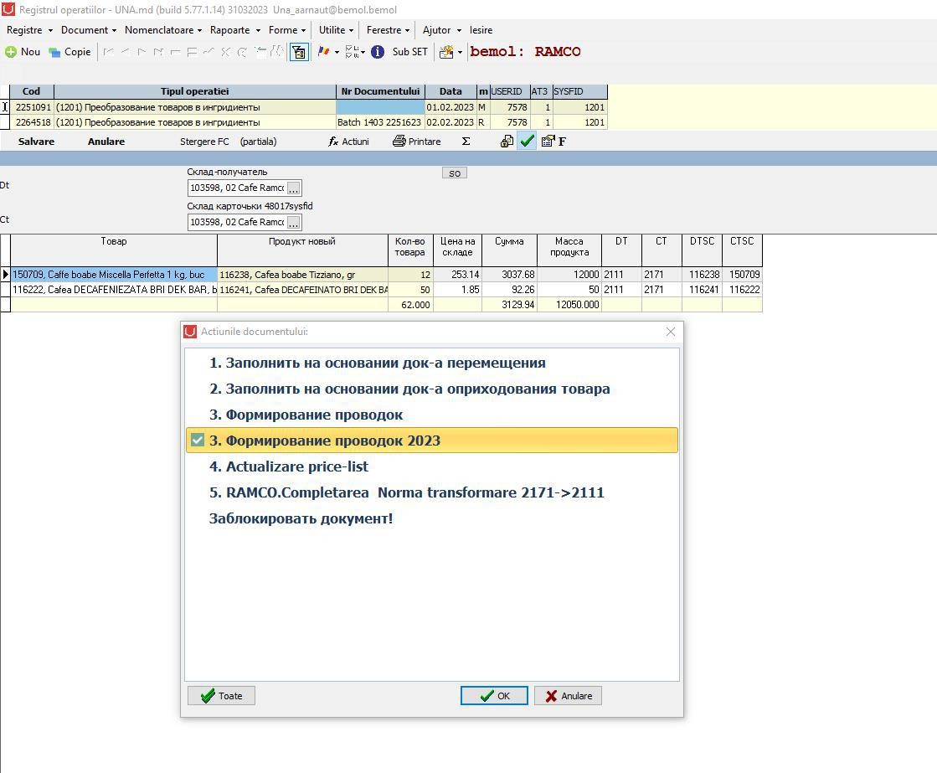Open the Ferestre menu
This screenshot has width=937, height=773.
[x=388, y=30]
